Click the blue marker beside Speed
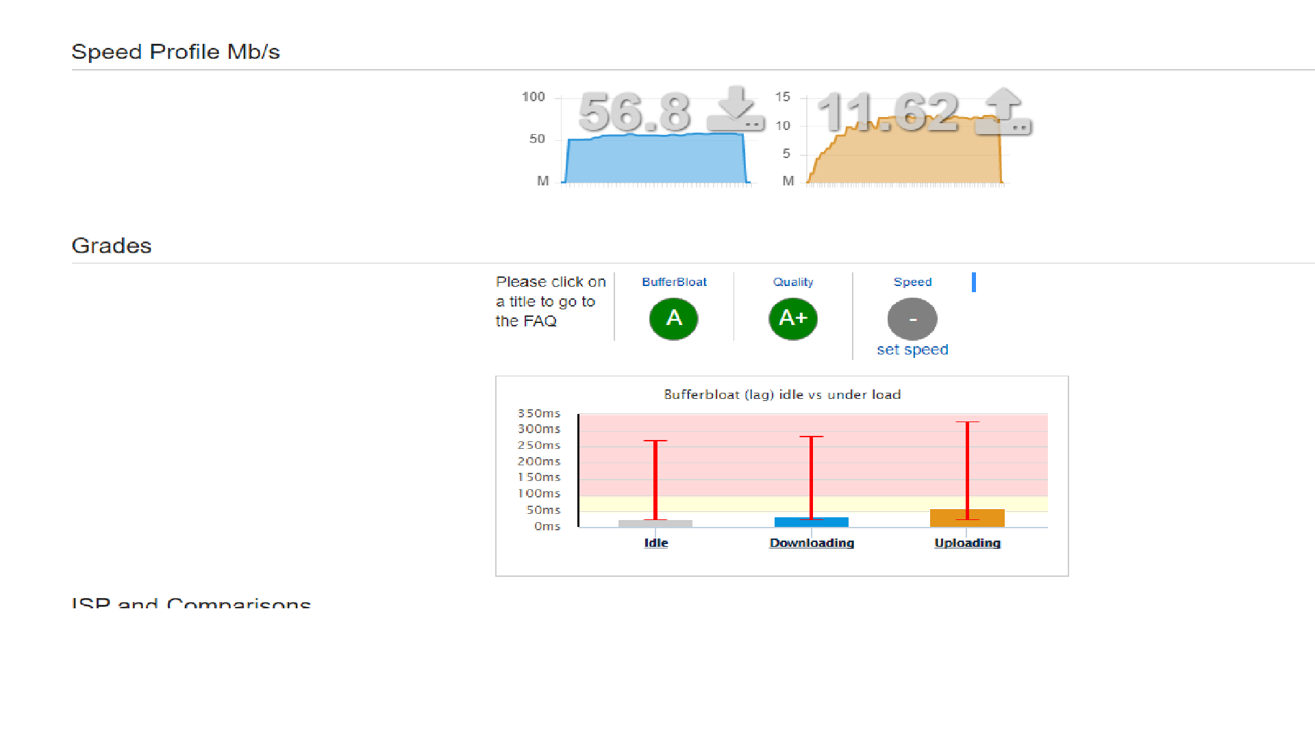1315x739 pixels. [973, 282]
